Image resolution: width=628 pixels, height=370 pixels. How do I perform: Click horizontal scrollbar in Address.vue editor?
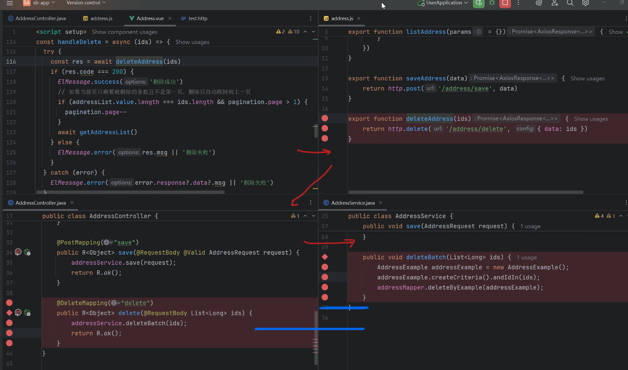pos(130,192)
